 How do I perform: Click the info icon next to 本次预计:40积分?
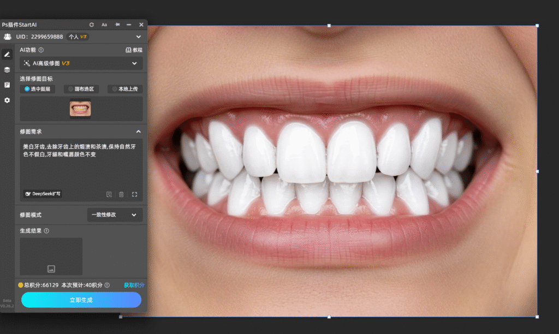[107, 285]
